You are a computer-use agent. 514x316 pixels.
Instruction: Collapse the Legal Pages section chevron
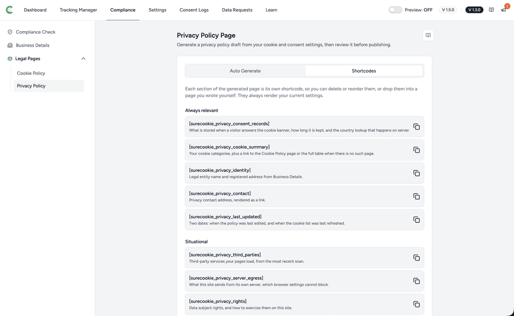point(83,59)
